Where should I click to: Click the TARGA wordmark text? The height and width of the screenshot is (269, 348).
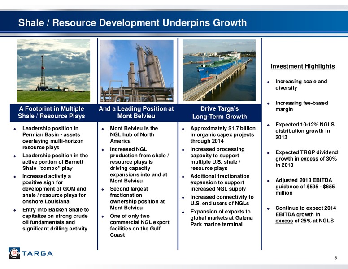(37, 253)
